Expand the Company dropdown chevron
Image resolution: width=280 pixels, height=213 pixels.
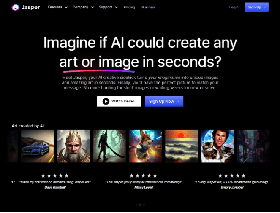[x=92, y=7]
